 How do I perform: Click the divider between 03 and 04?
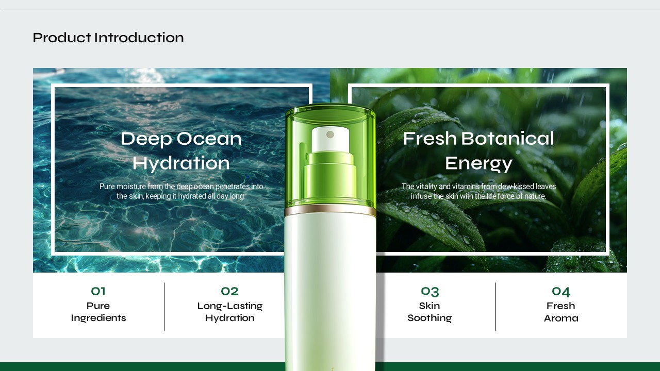[x=495, y=307]
